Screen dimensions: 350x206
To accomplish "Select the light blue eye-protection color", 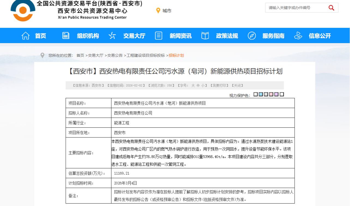I will point(261,94).
